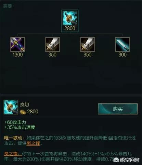Click the gold coins icon beside 2800

pyautogui.click(x=23, y=112)
